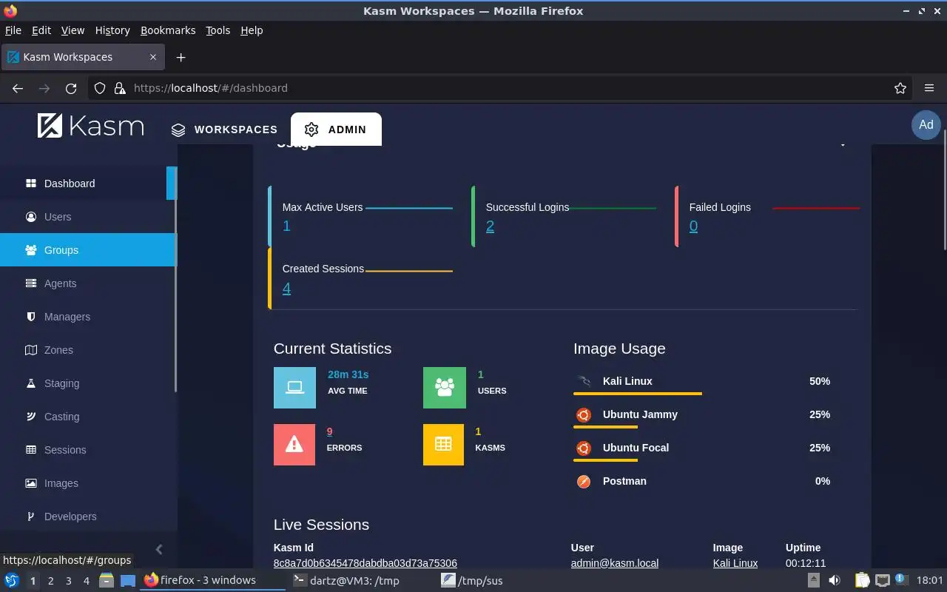
Task: Click the Ubuntu Jammy usage bar
Action: point(605,427)
